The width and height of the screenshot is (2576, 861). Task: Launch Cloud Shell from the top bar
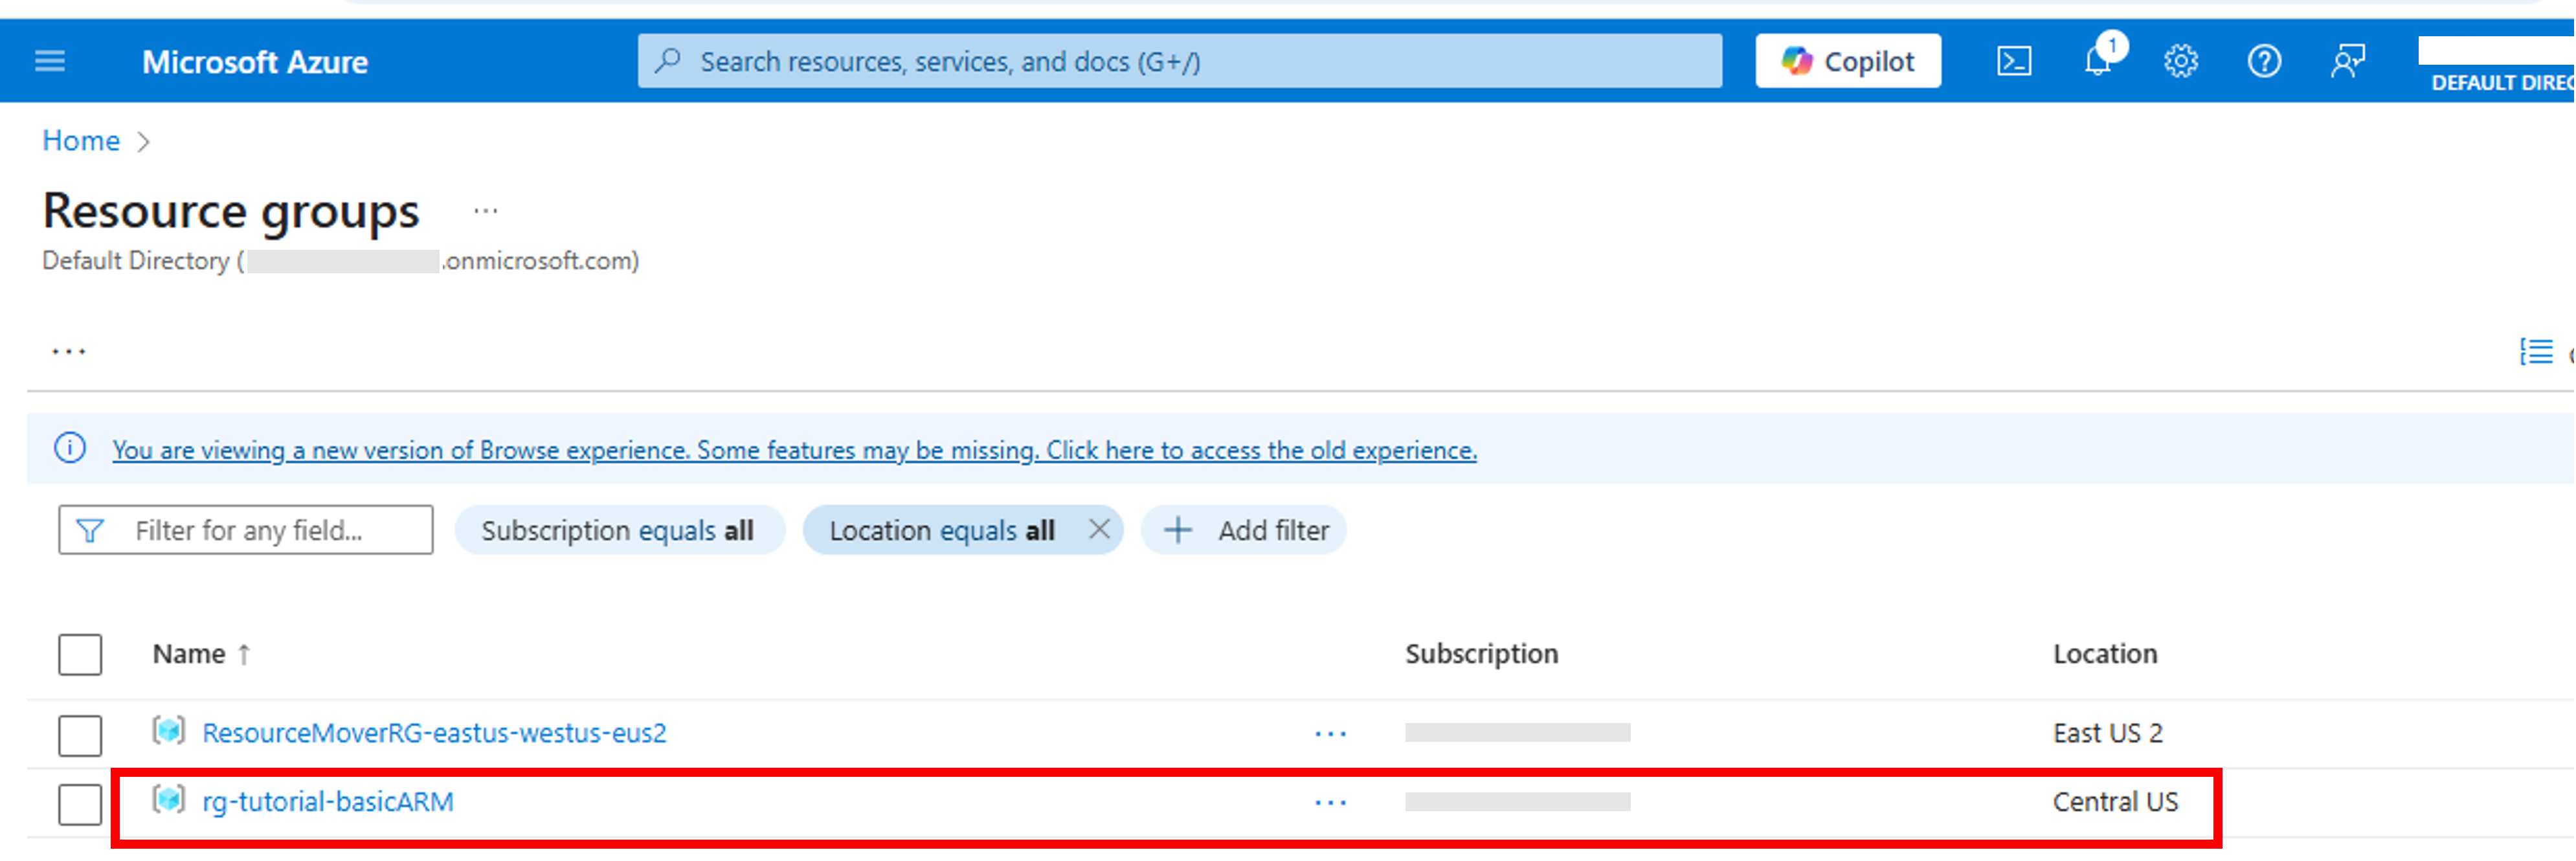[2013, 62]
